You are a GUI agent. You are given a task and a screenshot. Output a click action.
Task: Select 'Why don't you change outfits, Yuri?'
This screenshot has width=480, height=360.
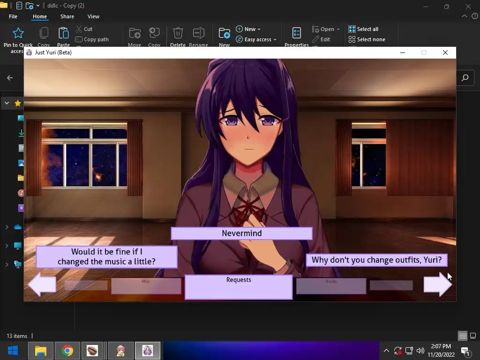(x=376, y=260)
